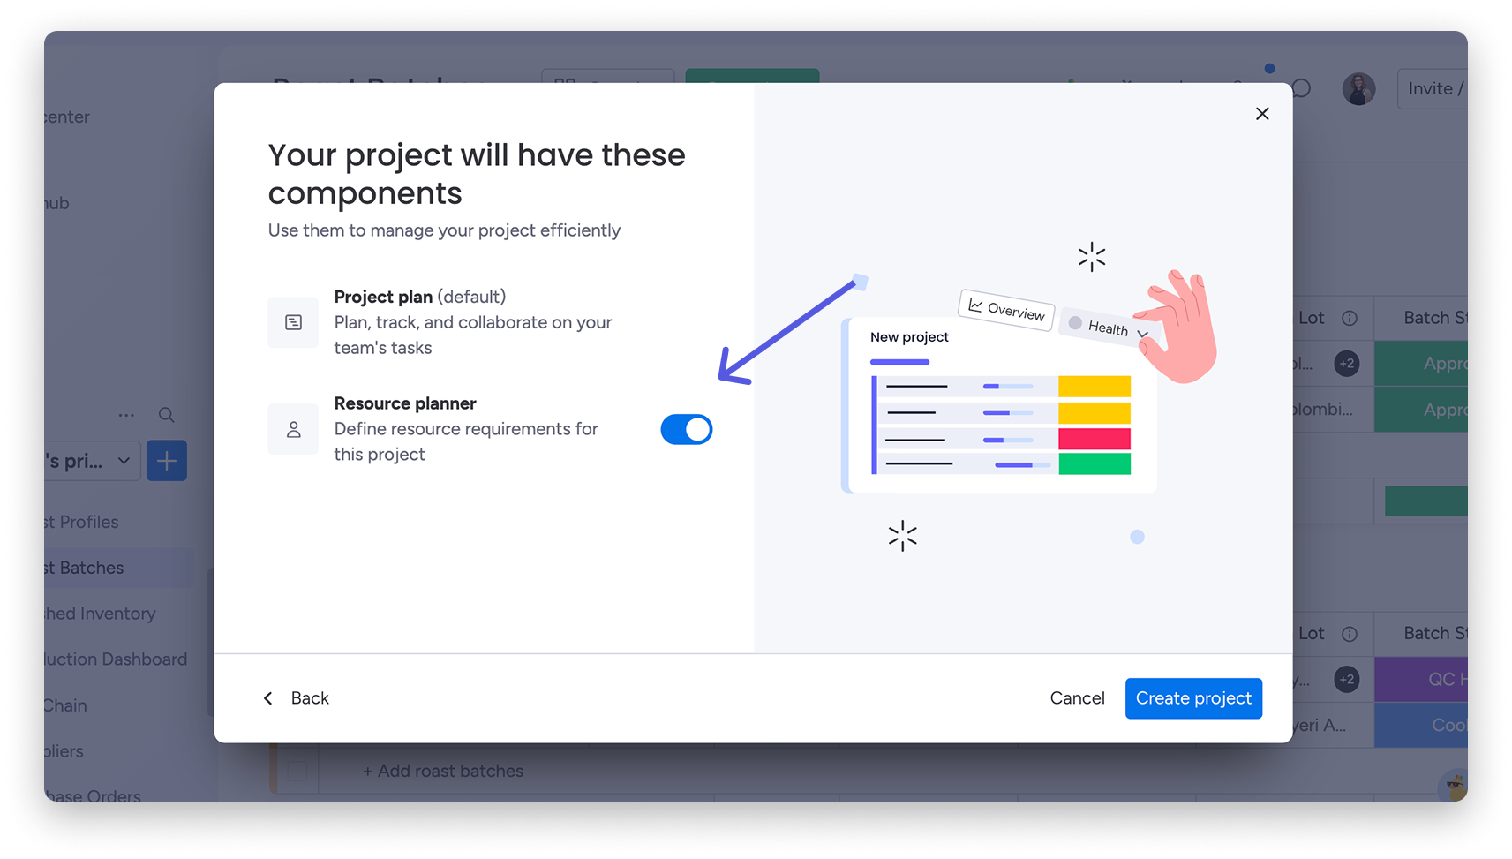The height and width of the screenshot is (859, 1512).
Task: Click the blue 'Coo' status cell
Action: click(1421, 726)
